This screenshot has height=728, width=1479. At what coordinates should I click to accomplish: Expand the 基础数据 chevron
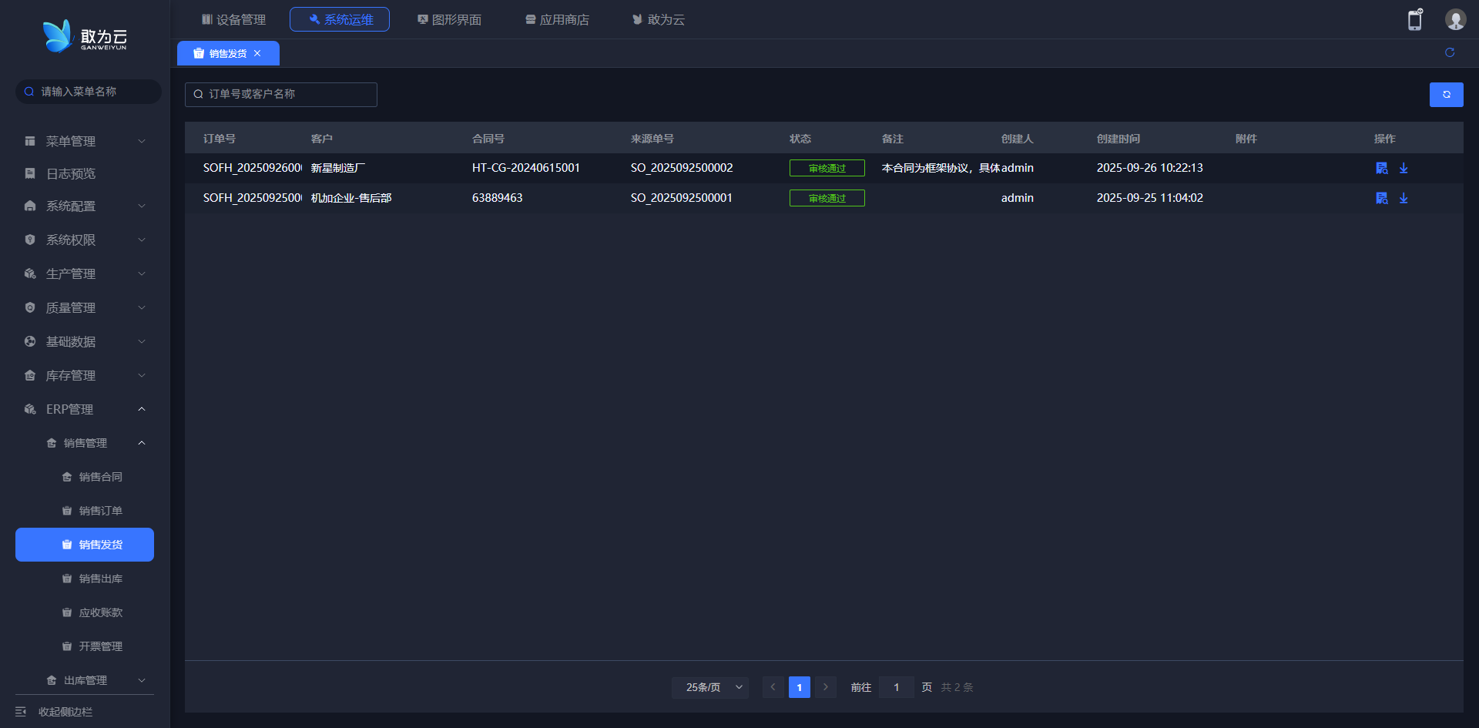click(x=142, y=341)
